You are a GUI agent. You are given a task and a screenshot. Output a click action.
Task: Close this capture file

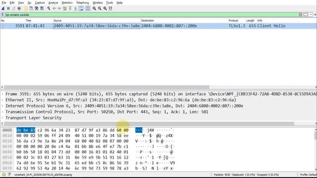coord(37,8)
